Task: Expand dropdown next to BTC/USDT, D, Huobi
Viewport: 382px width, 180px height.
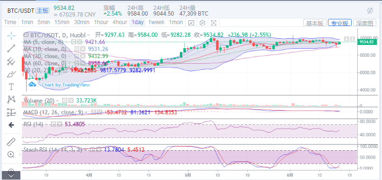Action: (88, 35)
